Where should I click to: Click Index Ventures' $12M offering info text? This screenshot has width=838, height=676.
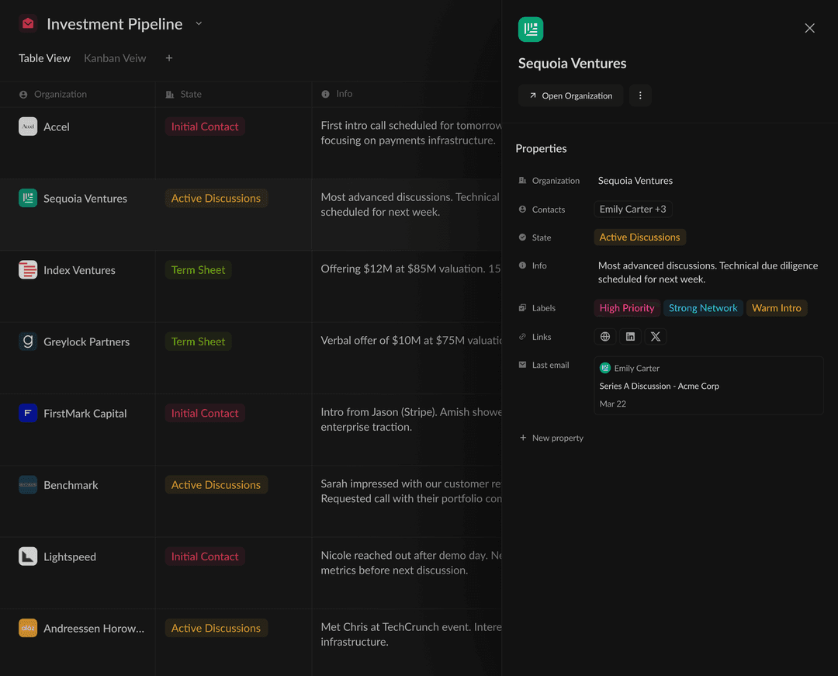tap(410, 269)
